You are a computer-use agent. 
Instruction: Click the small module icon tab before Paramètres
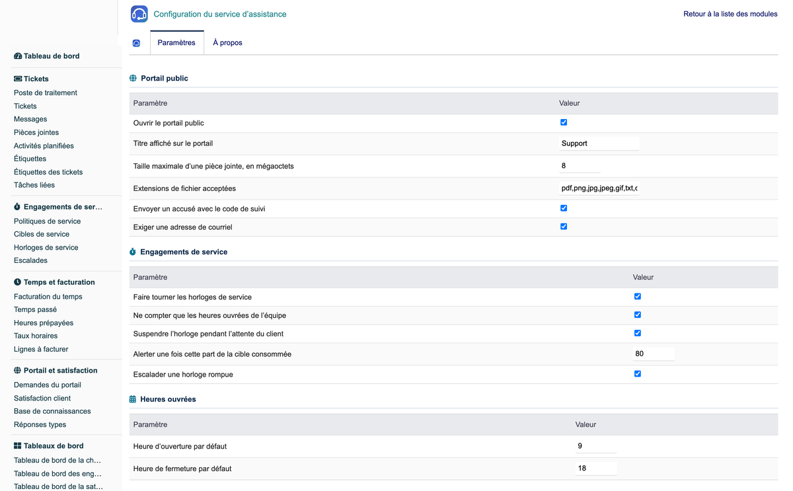coord(136,43)
